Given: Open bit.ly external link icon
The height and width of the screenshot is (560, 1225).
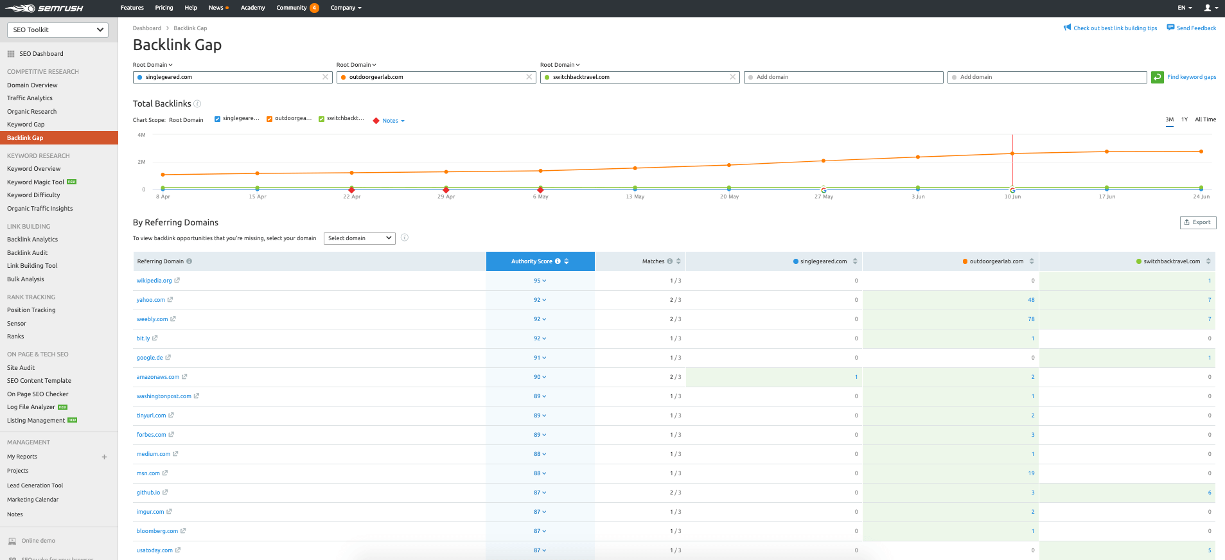Looking at the screenshot, I should click(155, 338).
